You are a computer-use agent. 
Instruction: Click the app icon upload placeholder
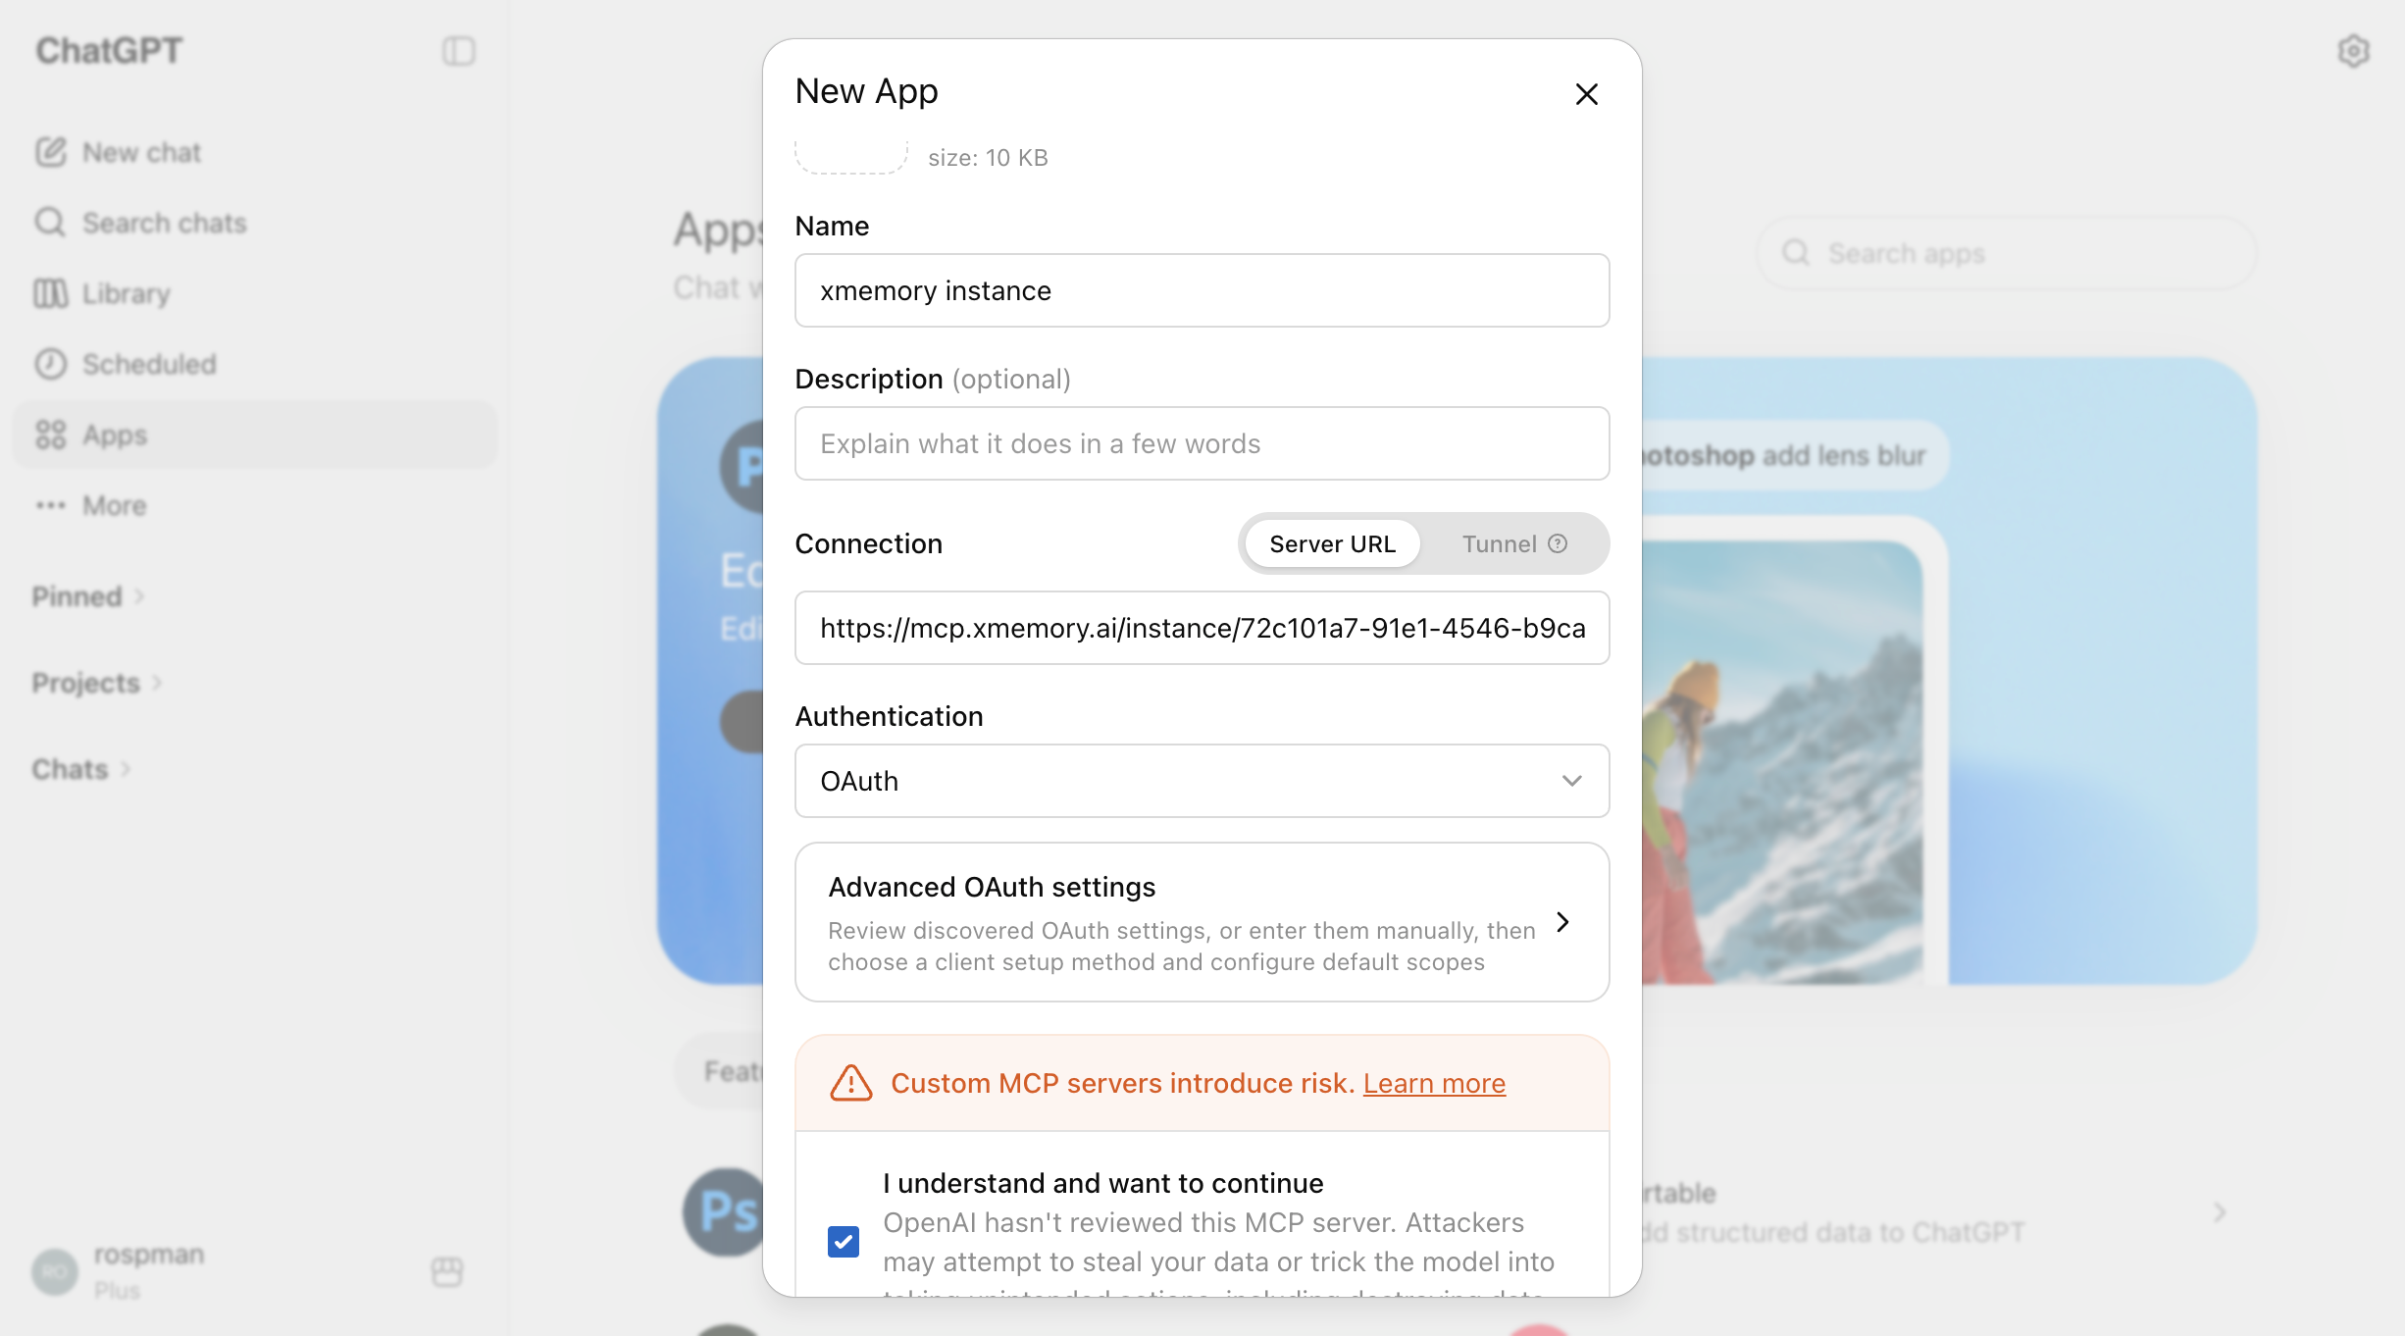click(x=851, y=157)
